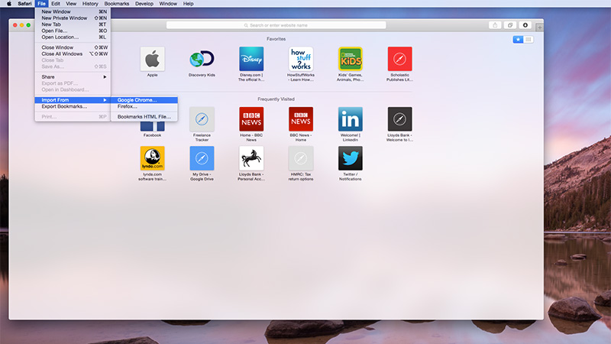Switch to Favorites star view
Screen dimensions: 611x344
518,40
